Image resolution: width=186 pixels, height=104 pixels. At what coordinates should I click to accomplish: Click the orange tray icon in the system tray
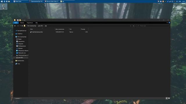tap(163, 1)
